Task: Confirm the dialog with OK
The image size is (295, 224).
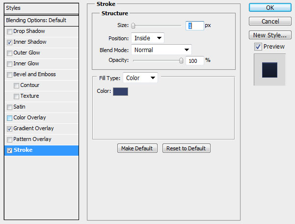Action: tap(270, 7)
